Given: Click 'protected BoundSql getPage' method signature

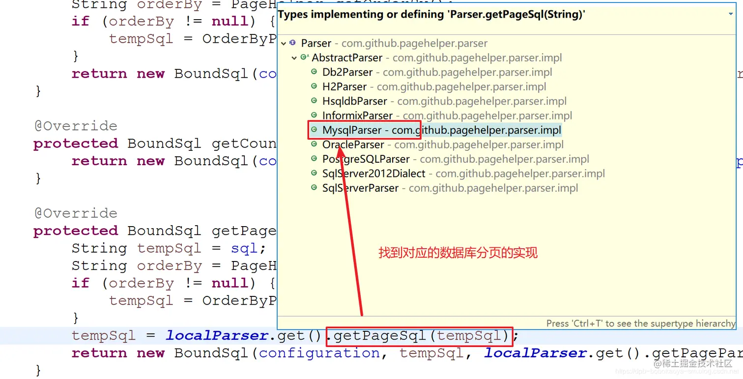Looking at the screenshot, I should coord(155,231).
